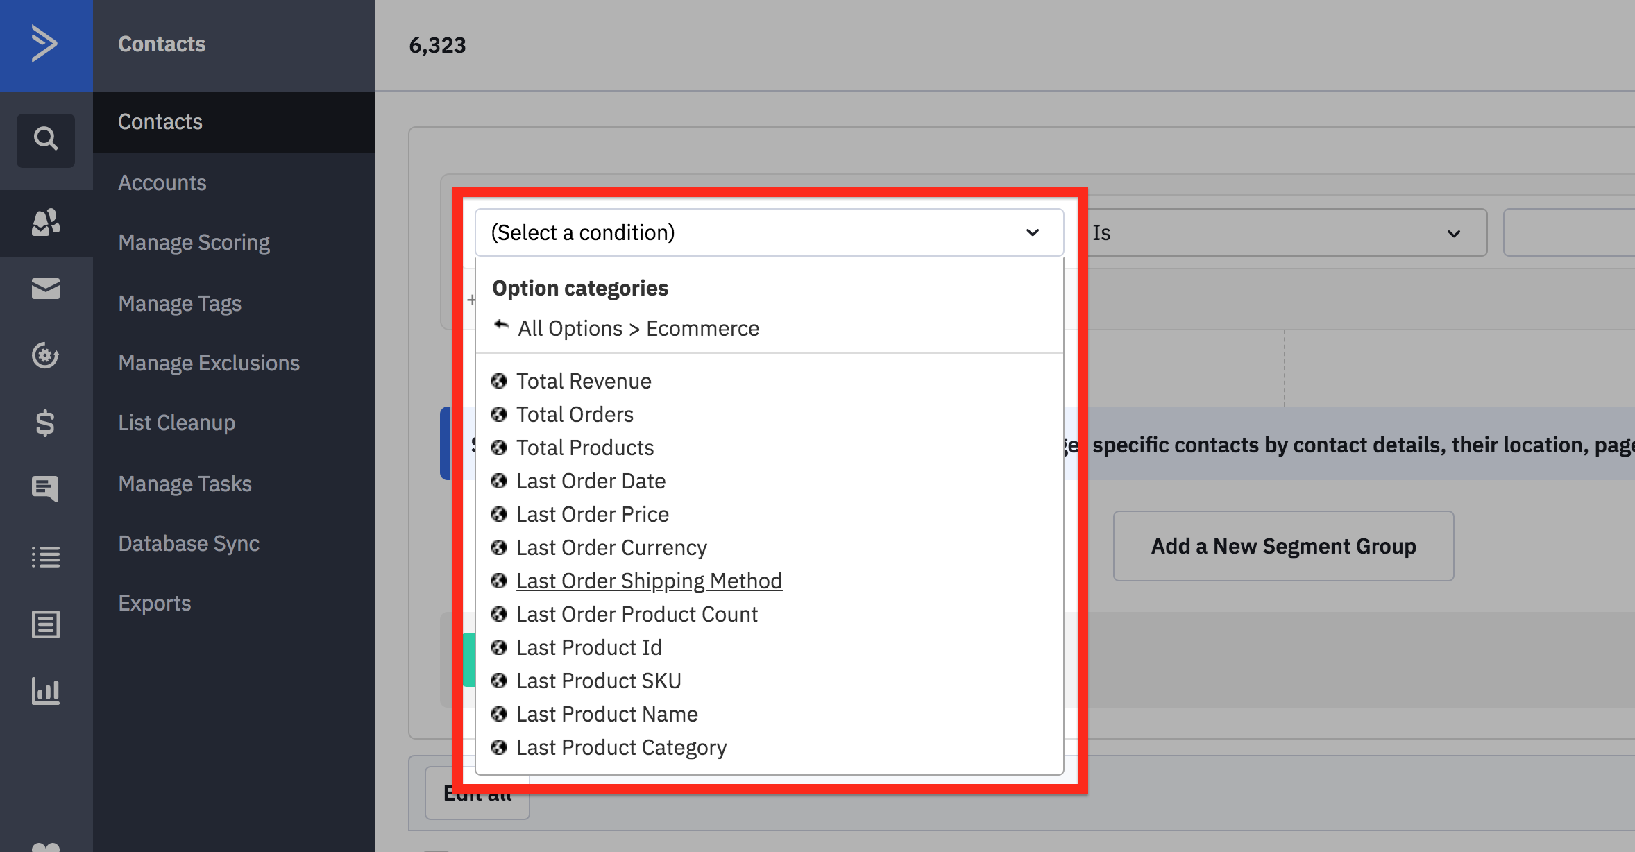The height and width of the screenshot is (852, 1635).
Task: Open the Conversations chat bubble icon
Action: click(x=46, y=488)
